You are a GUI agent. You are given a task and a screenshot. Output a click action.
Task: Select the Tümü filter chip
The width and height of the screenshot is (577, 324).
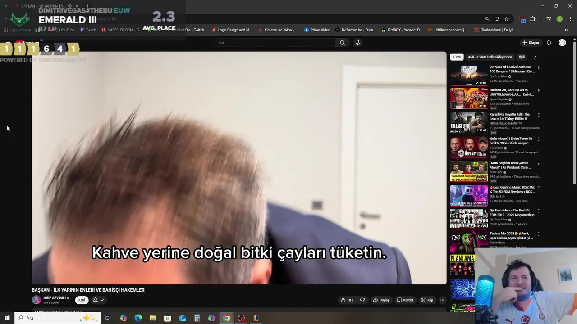coord(457,57)
